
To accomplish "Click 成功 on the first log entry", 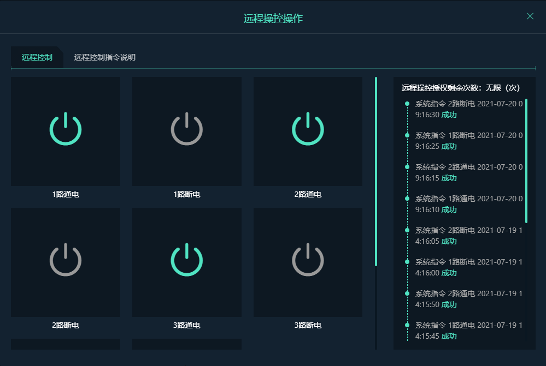I will click(448, 115).
